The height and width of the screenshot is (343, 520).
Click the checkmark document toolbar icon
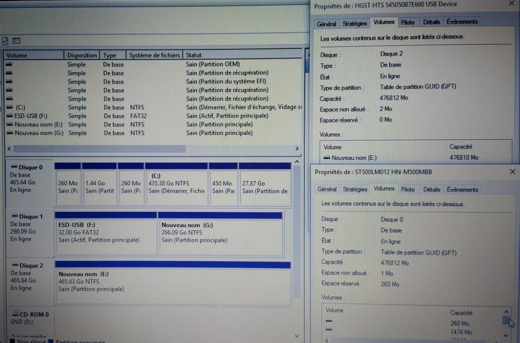5,41
